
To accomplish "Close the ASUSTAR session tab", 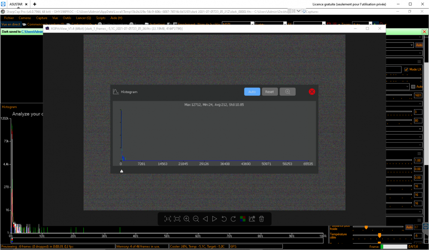I will (26, 4).
